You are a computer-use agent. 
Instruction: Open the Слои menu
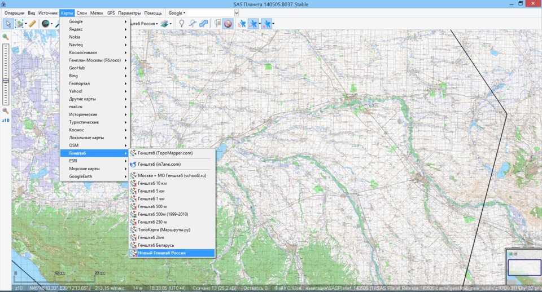click(81, 13)
